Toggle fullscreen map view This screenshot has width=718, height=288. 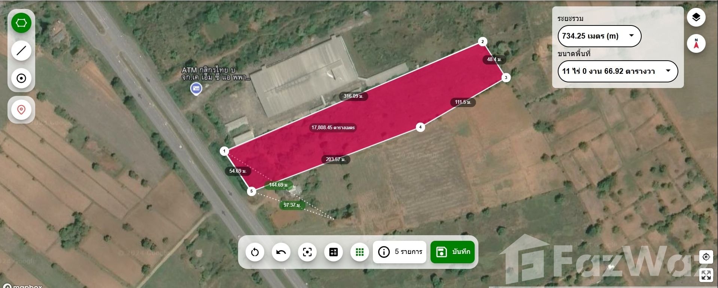pyautogui.click(x=706, y=275)
